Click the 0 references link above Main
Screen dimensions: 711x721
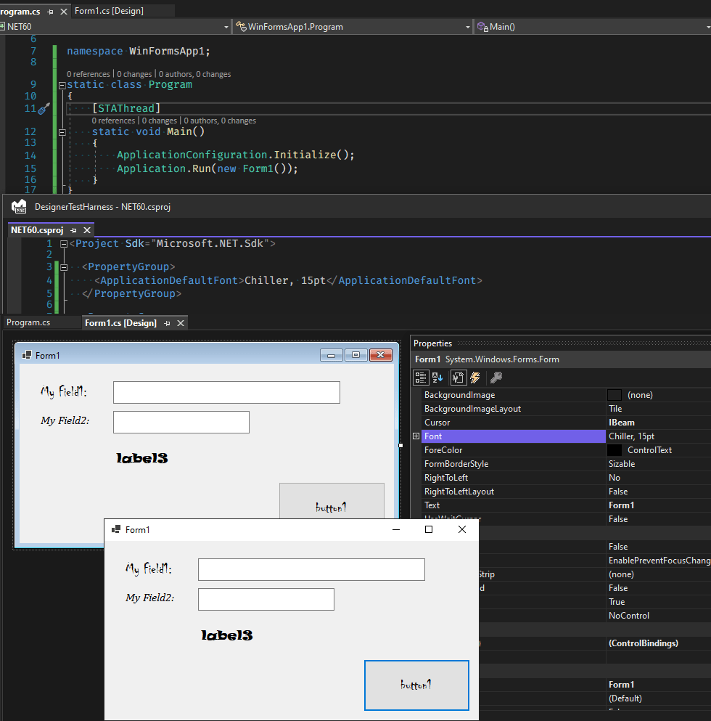(113, 120)
